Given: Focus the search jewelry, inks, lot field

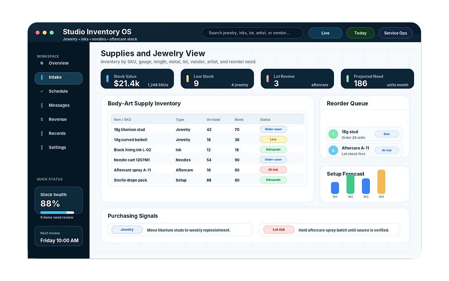Looking at the screenshot, I should click(252, 33).
